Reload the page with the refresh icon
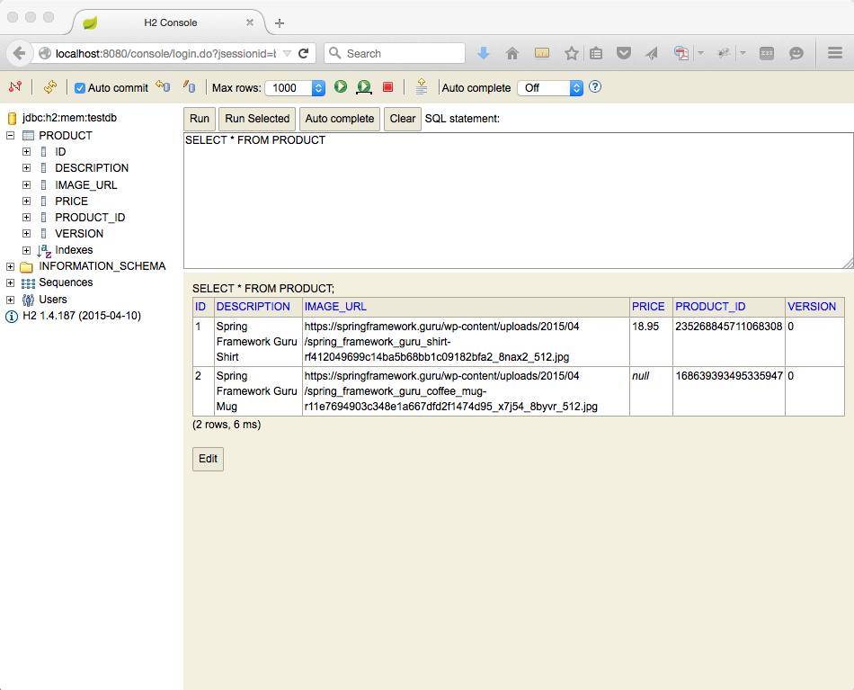Screen dimensions: 854x690 click(x=304, y=53)
